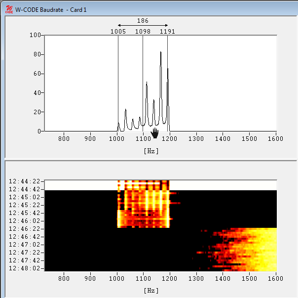
Task: Click the [Hz] axis label under the sonagram
Action: tap(151, 291)
